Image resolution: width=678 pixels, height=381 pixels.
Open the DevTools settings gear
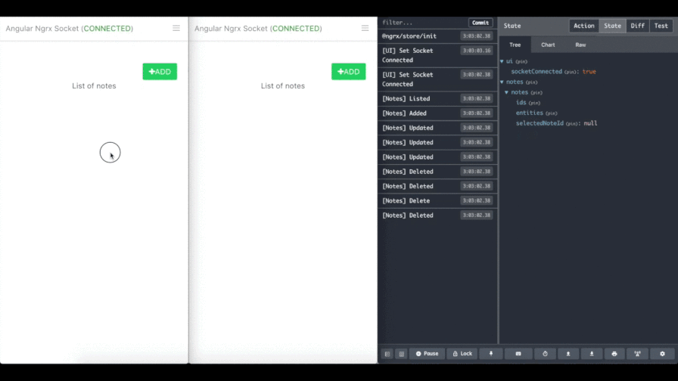coord(662,354)
